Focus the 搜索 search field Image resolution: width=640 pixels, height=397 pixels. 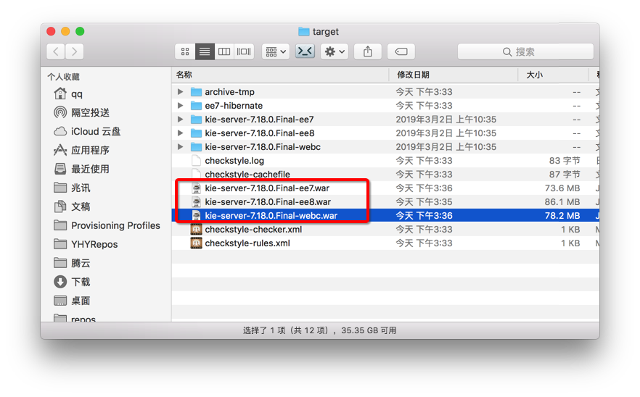525,51
